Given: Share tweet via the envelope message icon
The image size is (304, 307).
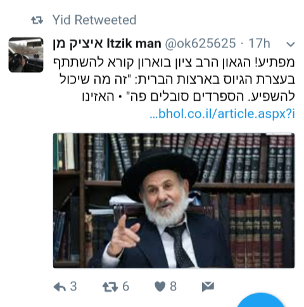Looking at the screenshot, I should (208, 287).
